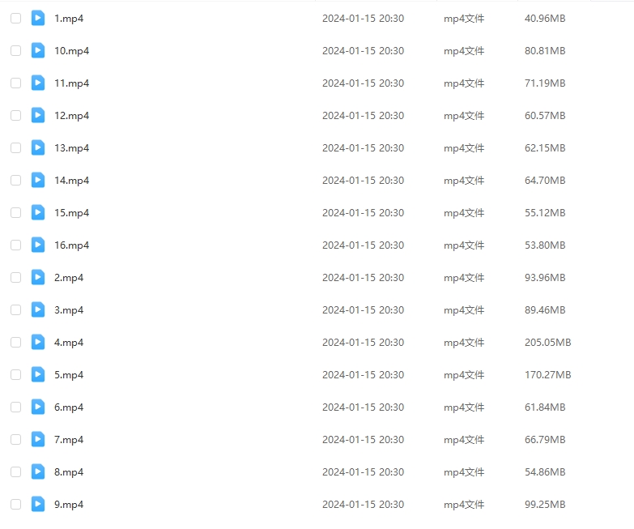Screen dimensions: 634x529
Task: Click the video icon next to 10.mp4
Action: point(38,50)
